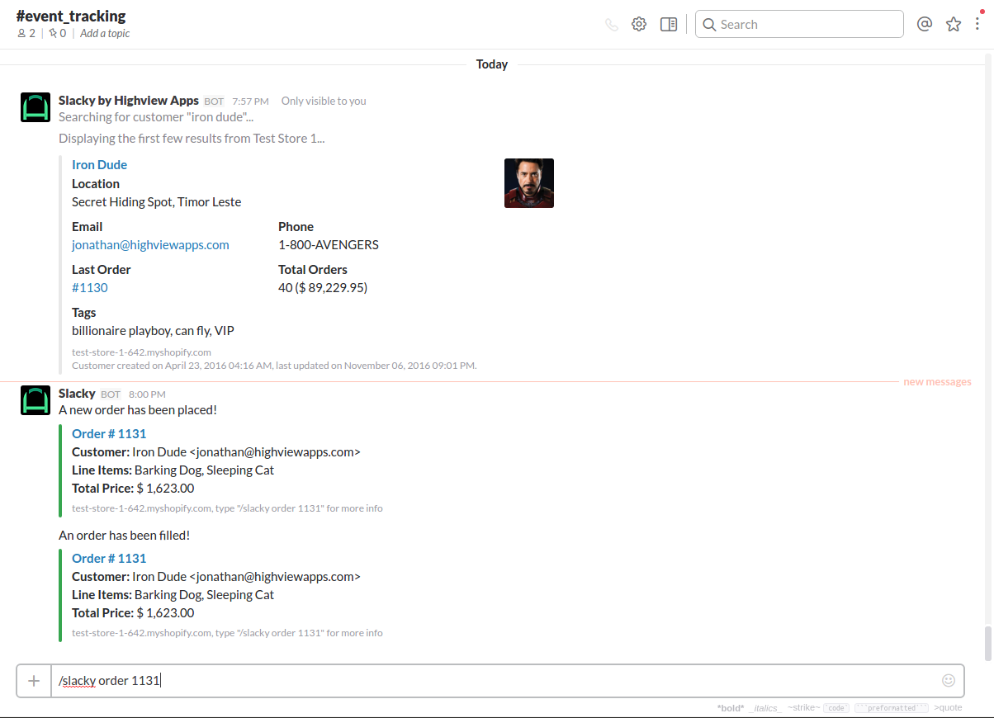Click the members count icon
The height and width of the screenshot is (718, 994).
(26, 34)
